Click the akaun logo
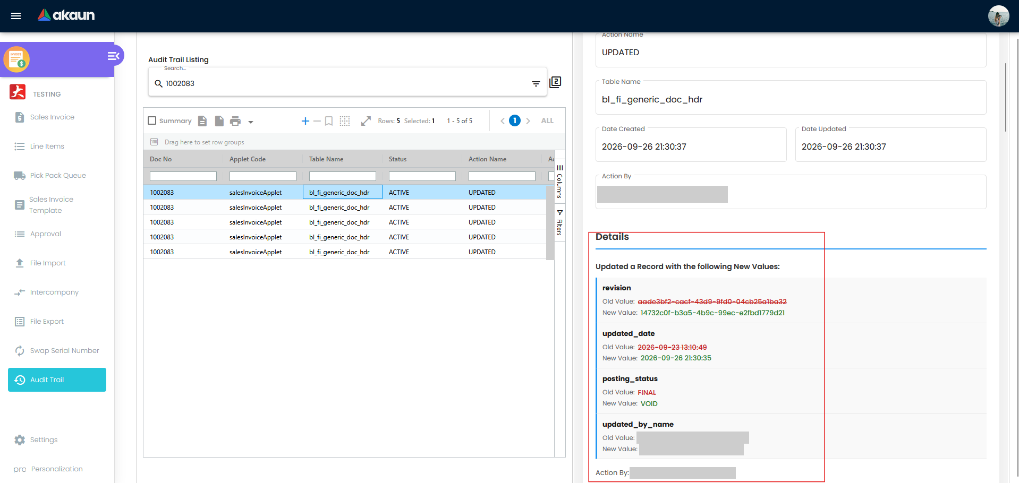Image resolution: width=1019 pixels, height=483 pixels. 66,15
